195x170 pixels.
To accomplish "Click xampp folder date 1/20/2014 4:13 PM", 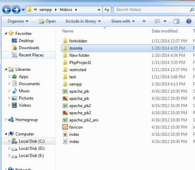I will tap(168, 84).
